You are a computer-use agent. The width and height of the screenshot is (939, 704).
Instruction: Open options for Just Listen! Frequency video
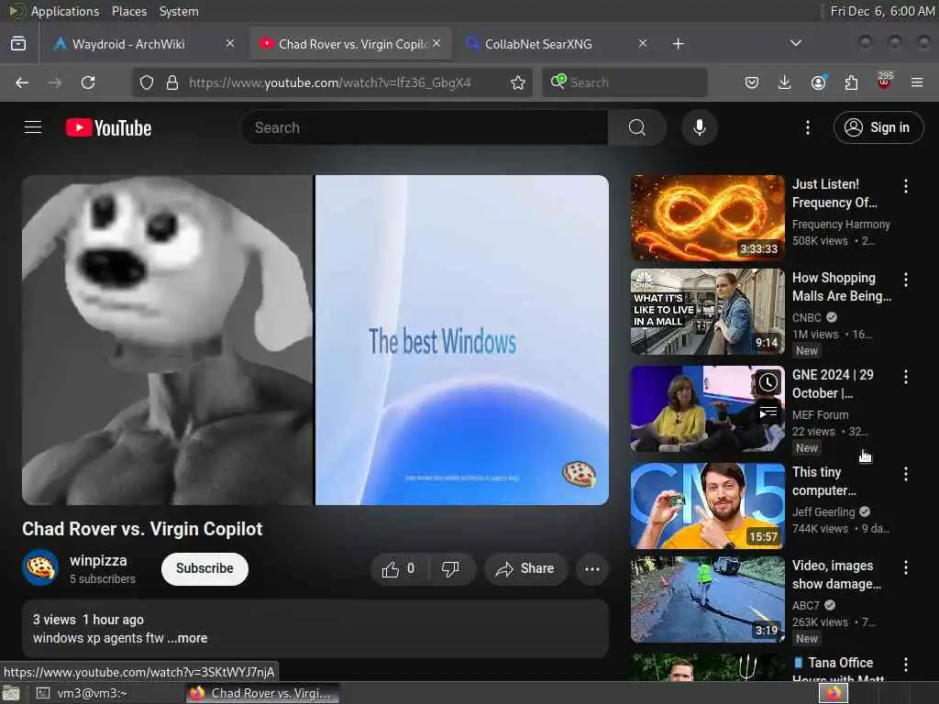click(906, 186)
